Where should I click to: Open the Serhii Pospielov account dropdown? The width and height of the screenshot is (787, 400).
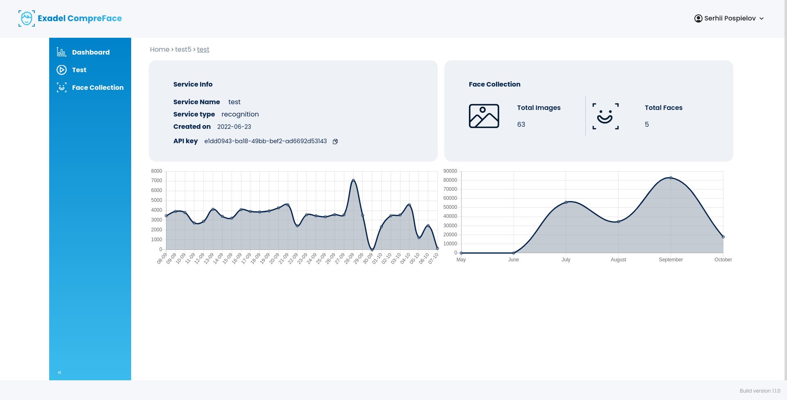coord(729,18)
